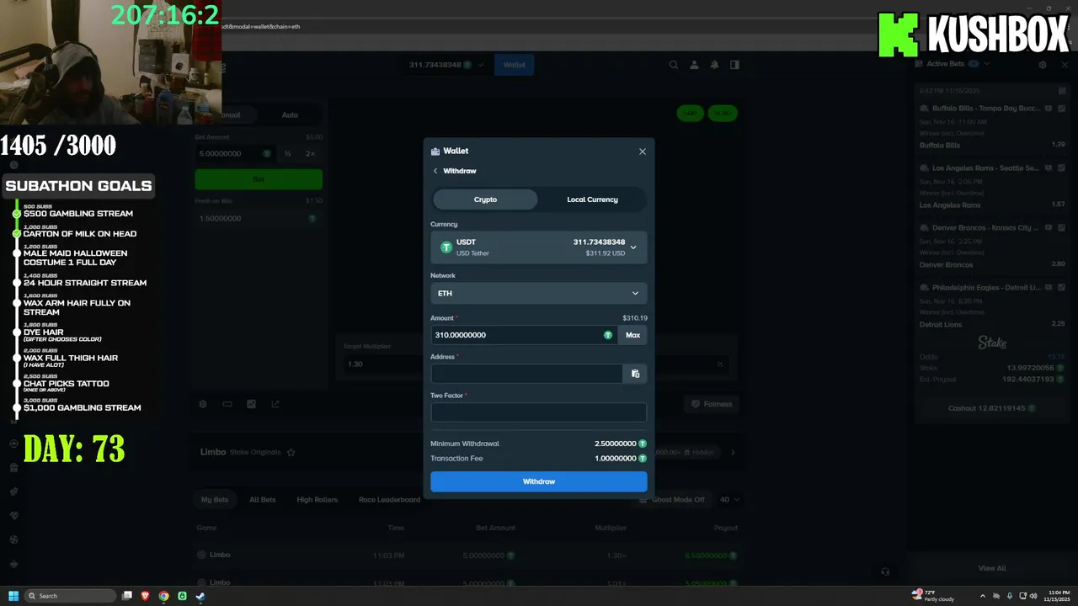Select the Race Leaderboard tab
The image size is (1078, 606).
coord(389,500)
